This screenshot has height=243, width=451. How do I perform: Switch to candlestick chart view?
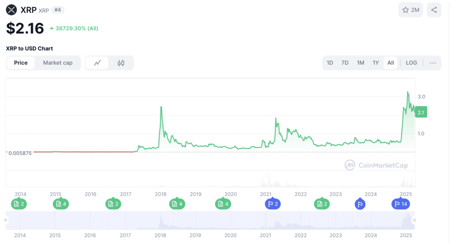click(x=121, y=63)
